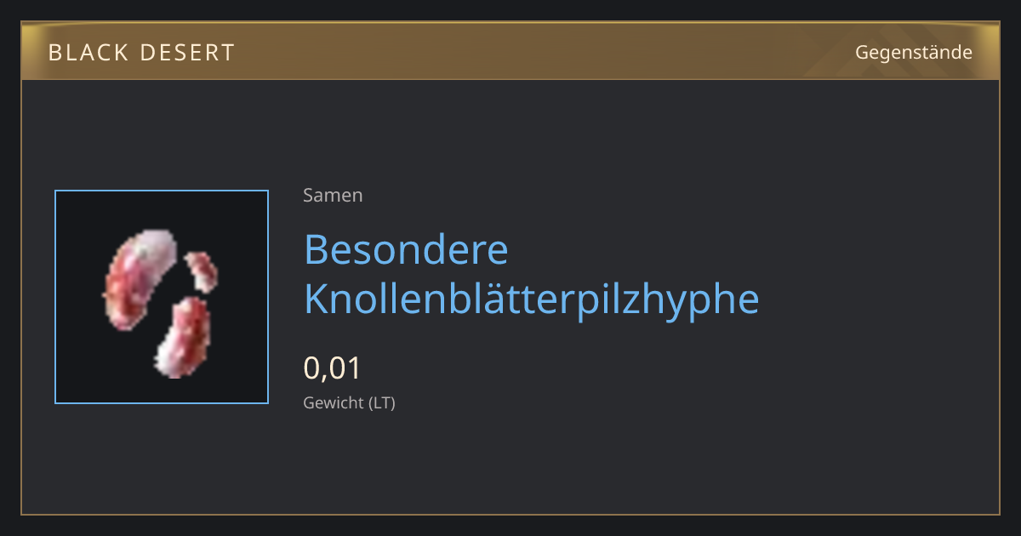Select the 0,01 weight value

(x=333, y=368)
